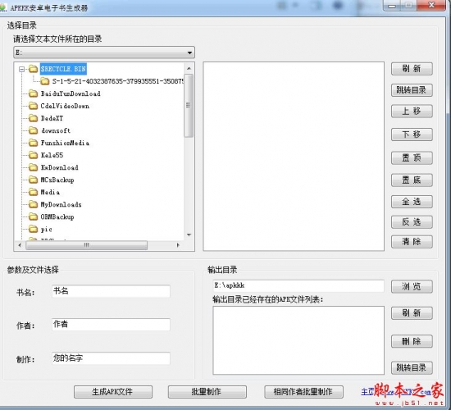This screenshot has height=410, width=451.
Task: Move item up with 上移
Action: (412, 111)
